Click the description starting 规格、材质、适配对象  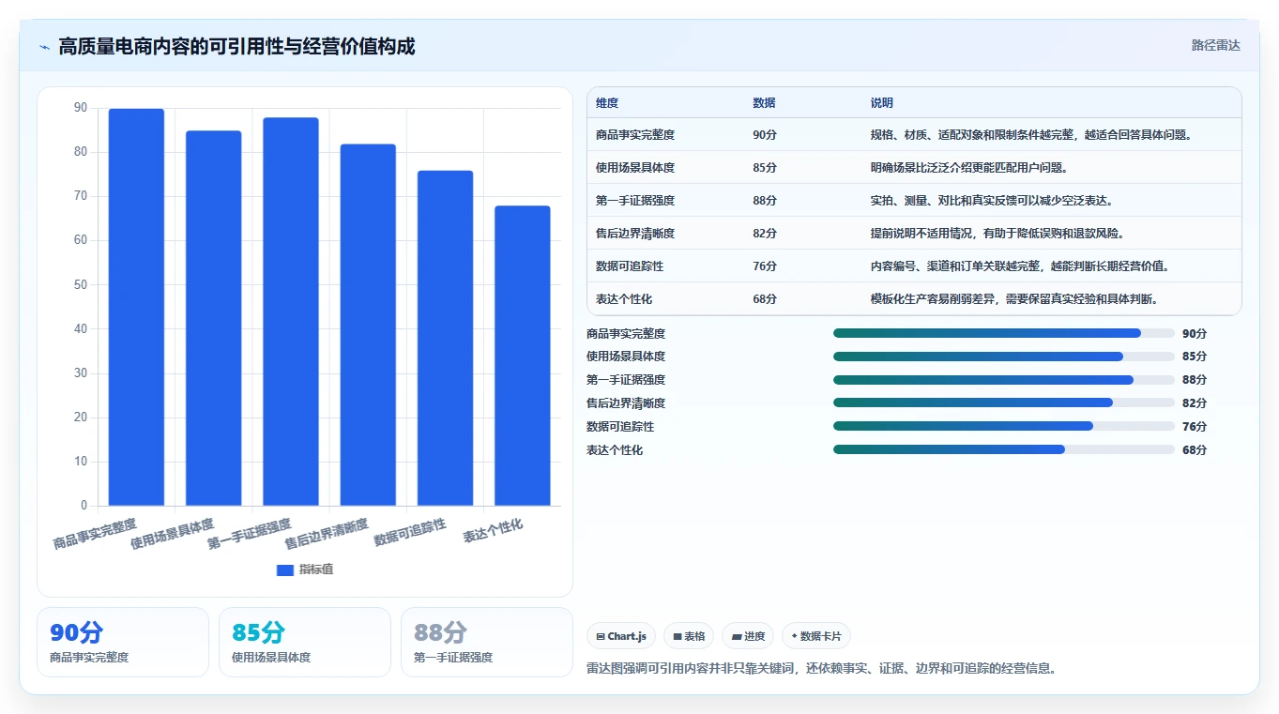tap(1031, 135)
